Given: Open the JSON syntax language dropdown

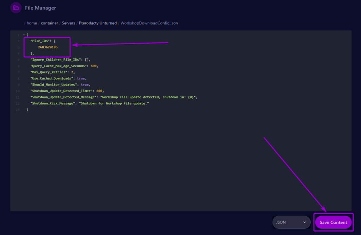Looking at the screenshot, I should point(292,222).
